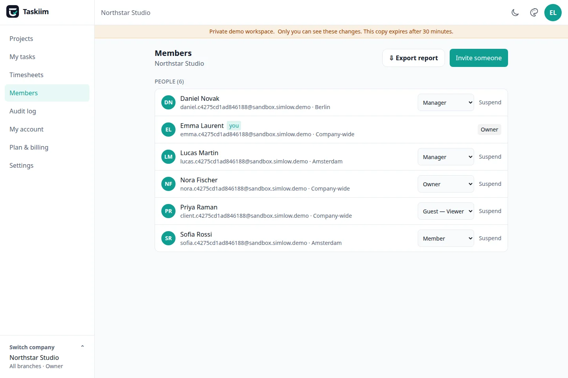Open Audit log in sidebar
The height and width of the screenshot is (378, 568).
[47, 111]
